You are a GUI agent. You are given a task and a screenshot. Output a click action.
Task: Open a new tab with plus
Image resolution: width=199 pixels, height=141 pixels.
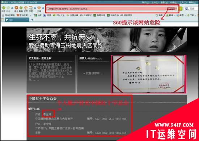click(x=32, y=20)
